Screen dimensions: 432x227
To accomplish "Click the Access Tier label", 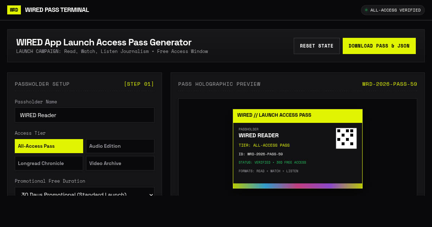I will pos(30,133).
